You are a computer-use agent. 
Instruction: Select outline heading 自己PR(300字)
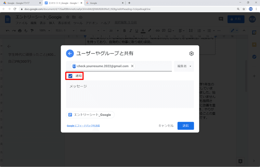click(20, 62)
